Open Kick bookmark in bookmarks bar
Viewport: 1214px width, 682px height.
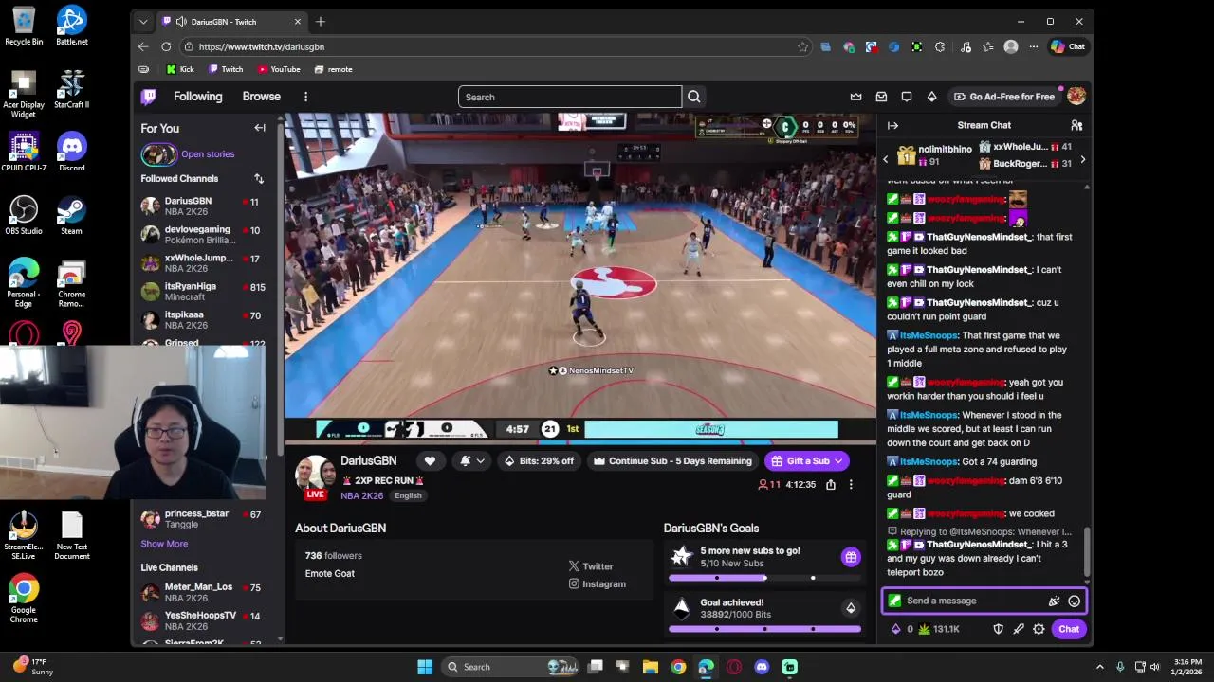[x=179, y=69]
